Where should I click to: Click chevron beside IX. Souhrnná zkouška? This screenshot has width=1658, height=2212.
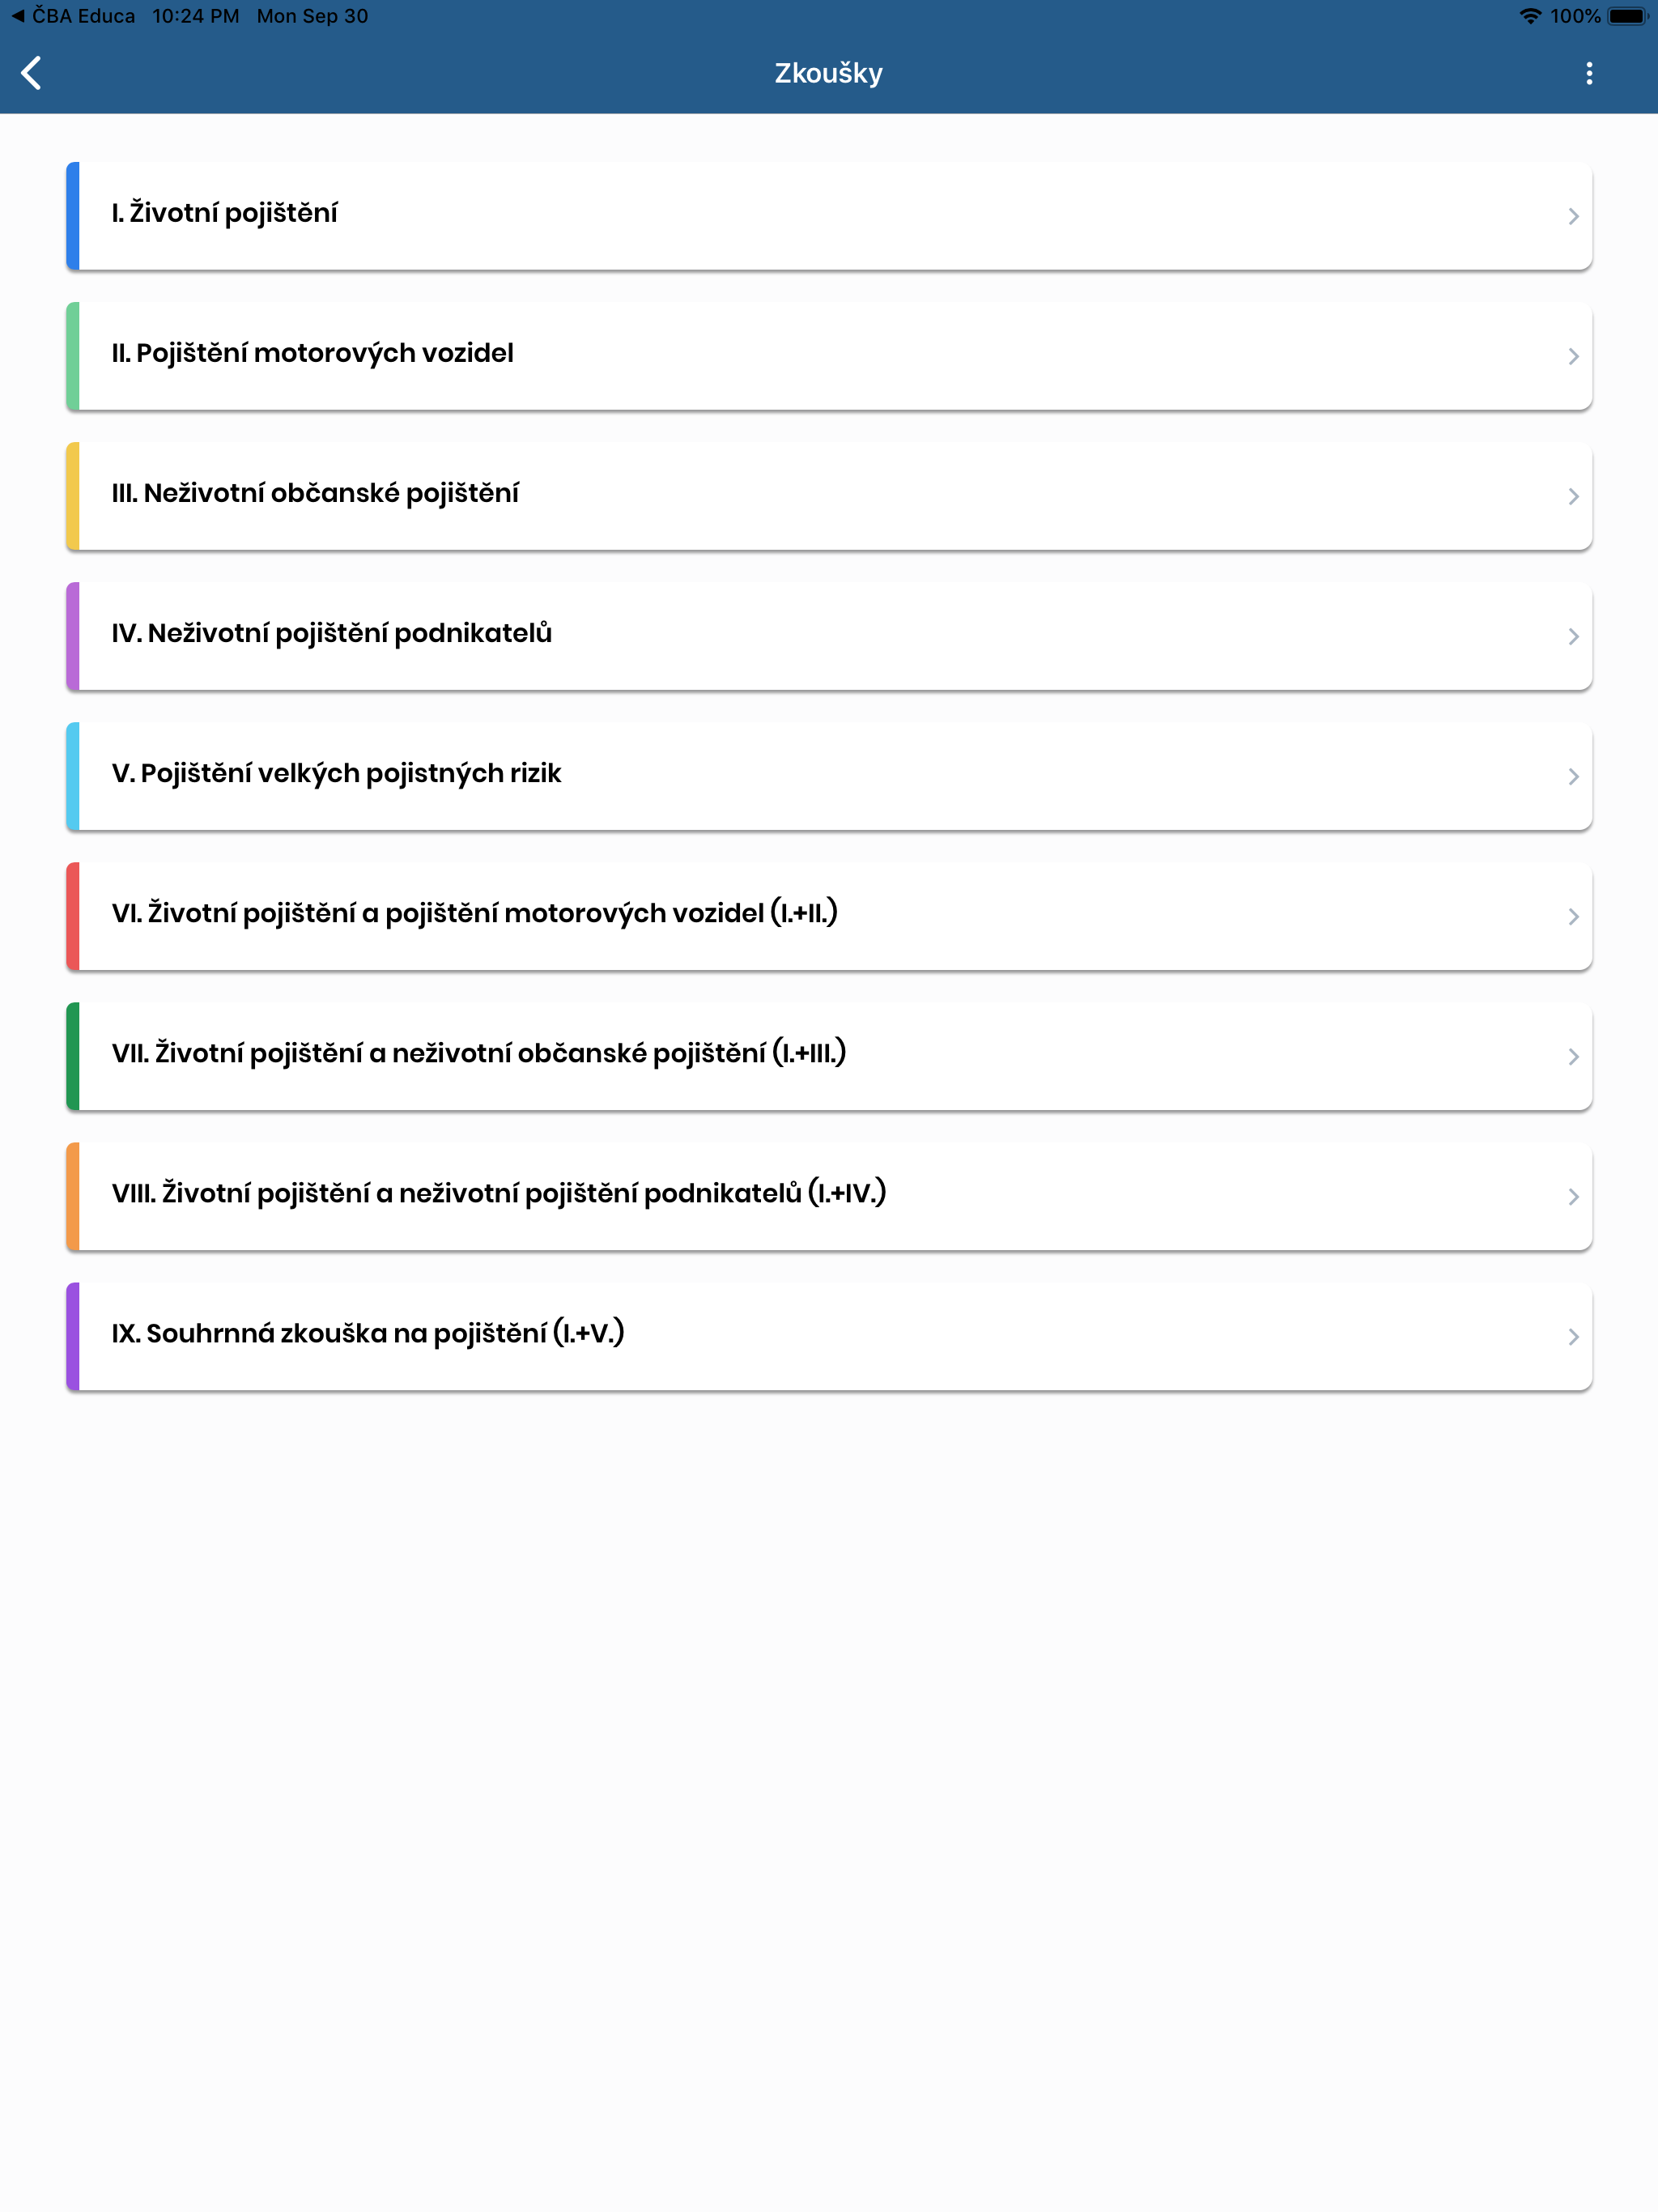(1573, 1336)
